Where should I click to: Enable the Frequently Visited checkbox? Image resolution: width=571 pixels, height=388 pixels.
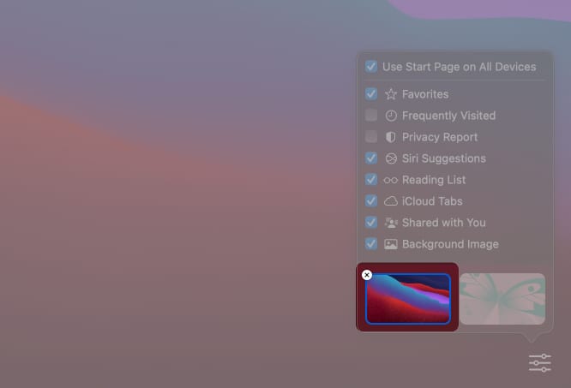pos(371,116)
